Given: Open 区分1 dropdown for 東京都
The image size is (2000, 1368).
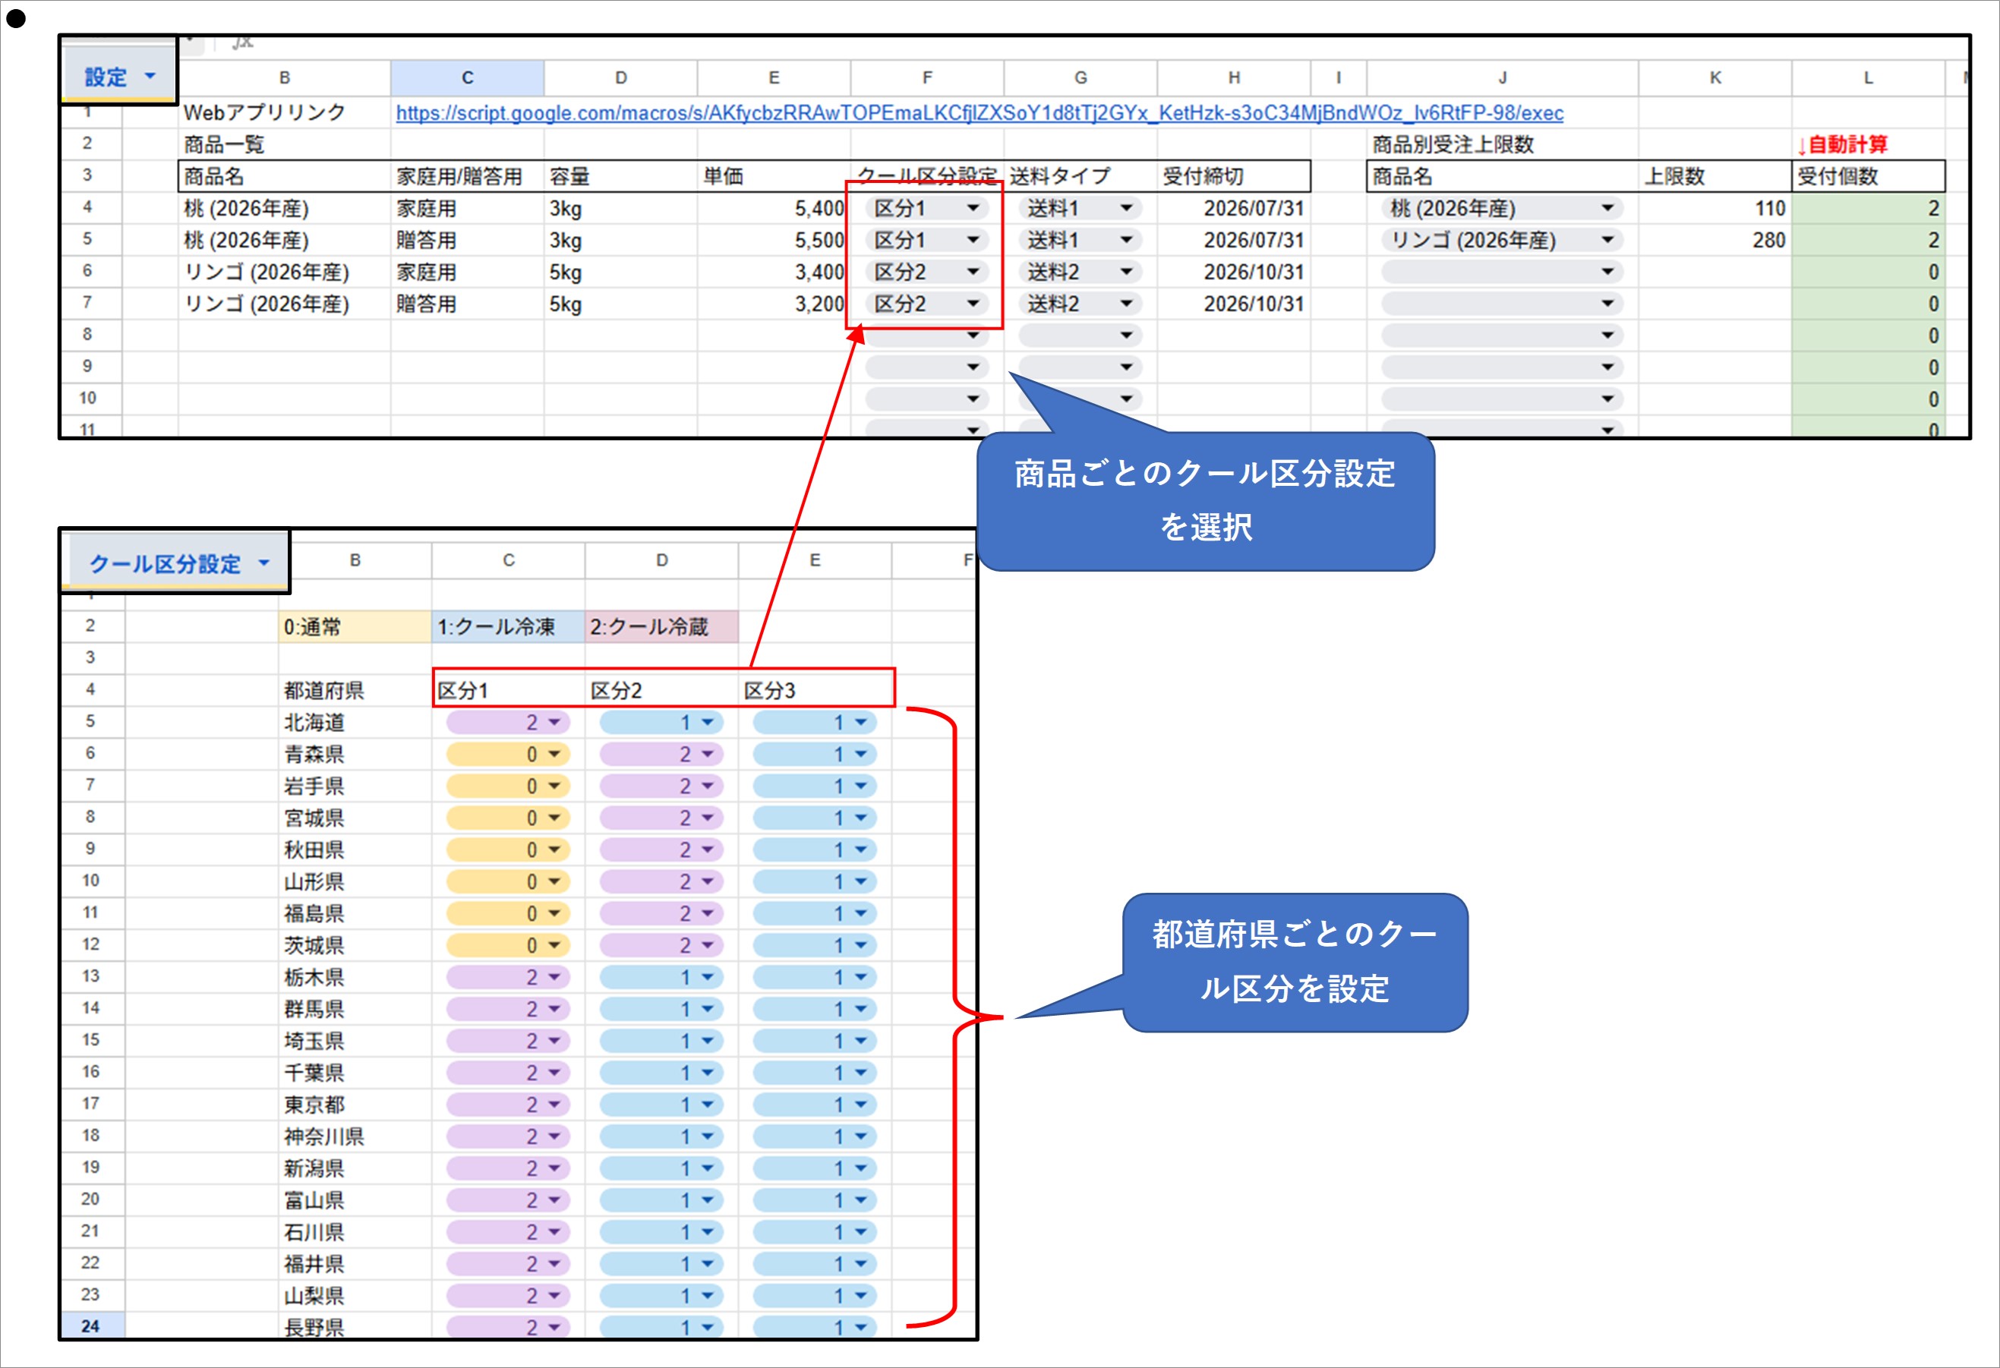Looking at the screenshot, I should coord(508,1105).
